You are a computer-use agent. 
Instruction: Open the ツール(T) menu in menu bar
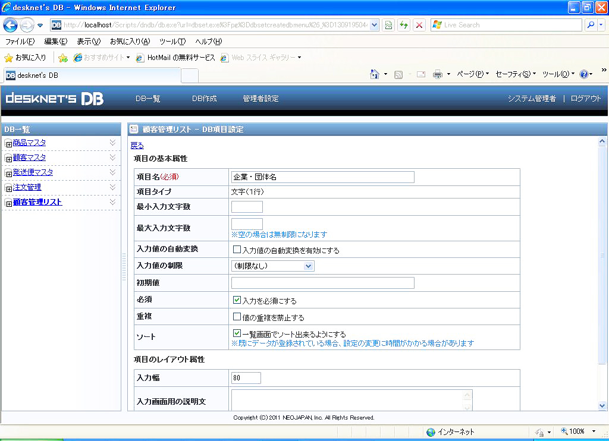coord(172,42)
